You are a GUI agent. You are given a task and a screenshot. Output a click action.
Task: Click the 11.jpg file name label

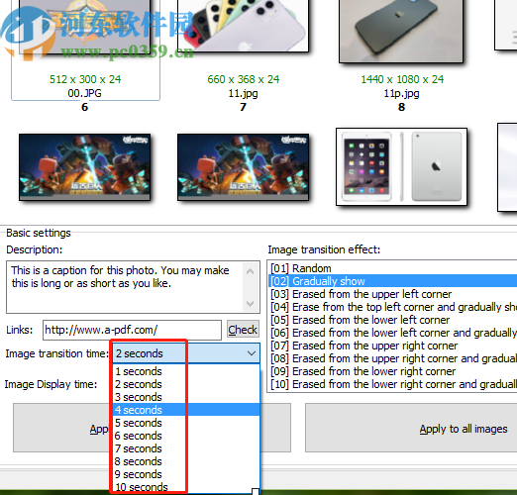[243, 93]
